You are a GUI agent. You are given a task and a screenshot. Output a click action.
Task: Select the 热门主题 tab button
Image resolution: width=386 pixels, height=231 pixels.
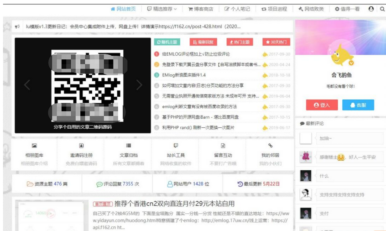tap(240, 42)
